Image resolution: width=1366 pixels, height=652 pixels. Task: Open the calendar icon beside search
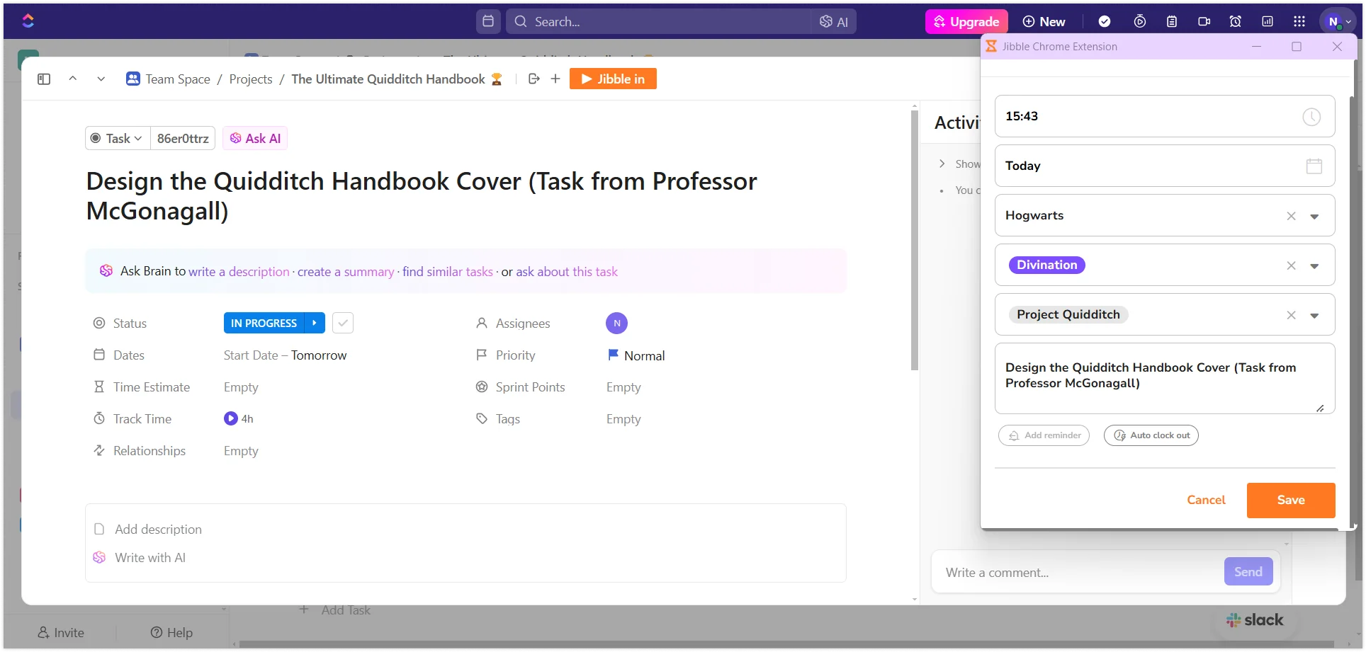coord(488,21)
